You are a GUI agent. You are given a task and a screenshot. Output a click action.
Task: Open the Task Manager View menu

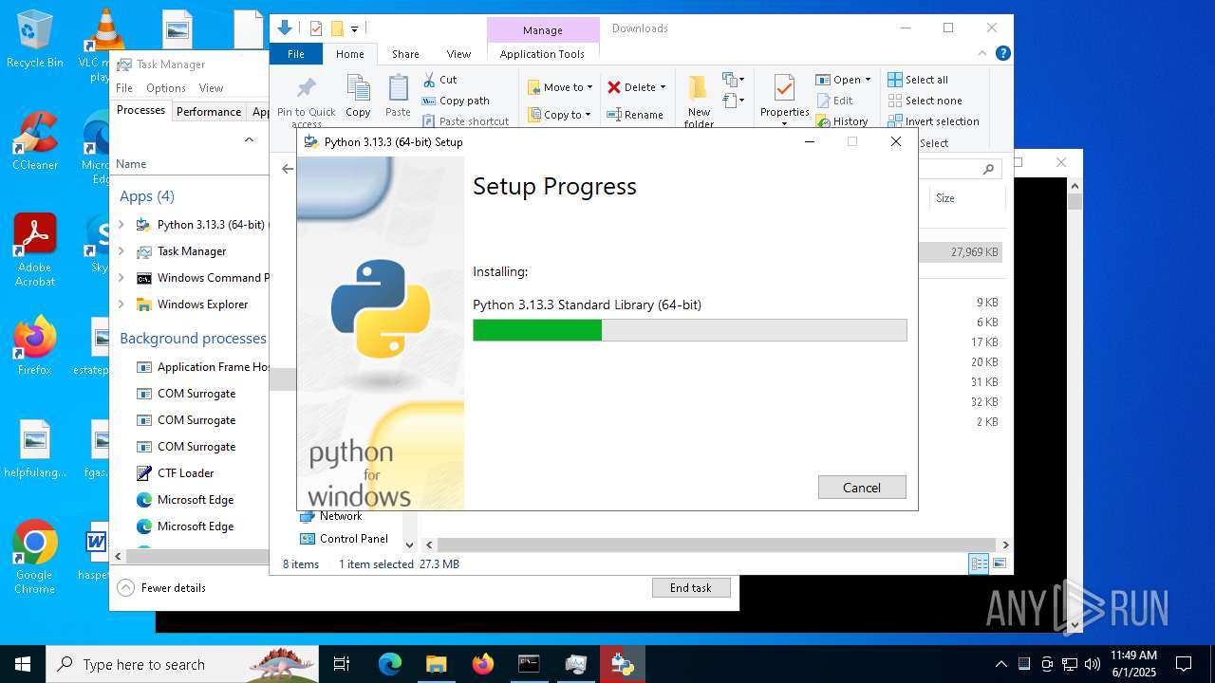[211, 88]
